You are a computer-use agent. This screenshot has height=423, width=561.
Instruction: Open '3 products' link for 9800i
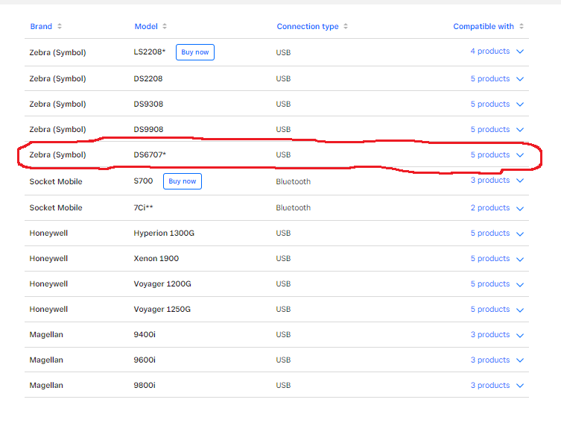click(x=489, y=386)
